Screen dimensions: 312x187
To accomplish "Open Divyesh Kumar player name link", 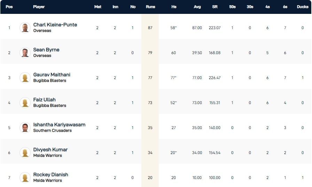I will tap(50, 150).
